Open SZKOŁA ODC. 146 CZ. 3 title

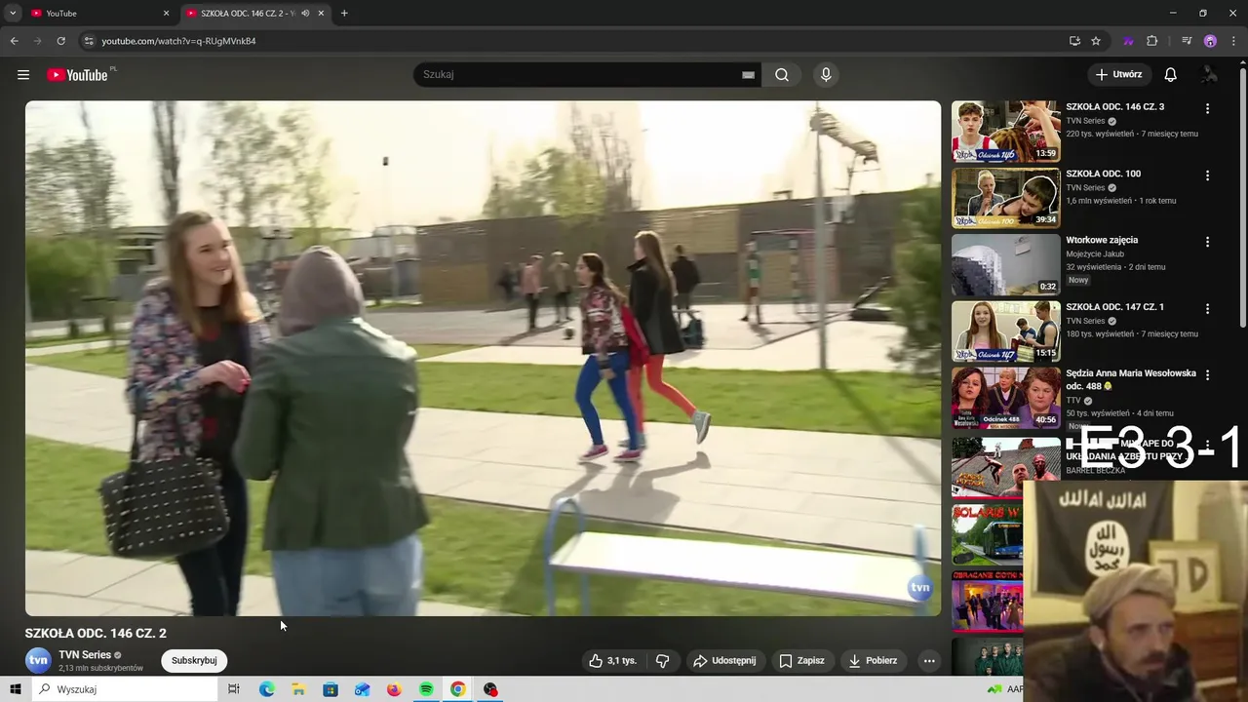click(x=1114, y=107)
